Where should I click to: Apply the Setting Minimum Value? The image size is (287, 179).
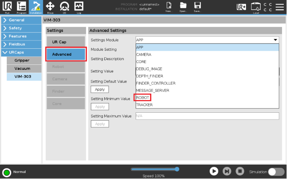100,107
